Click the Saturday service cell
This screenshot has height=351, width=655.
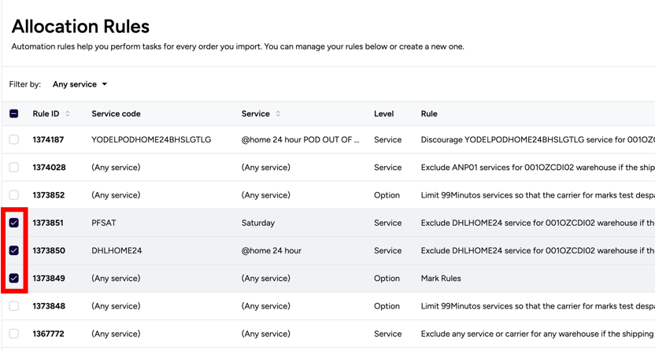[258, 223]
